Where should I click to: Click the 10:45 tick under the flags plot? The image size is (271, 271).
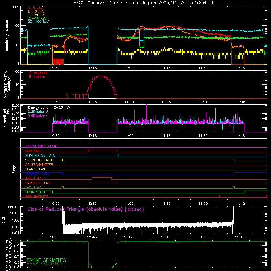pos(92,204)
